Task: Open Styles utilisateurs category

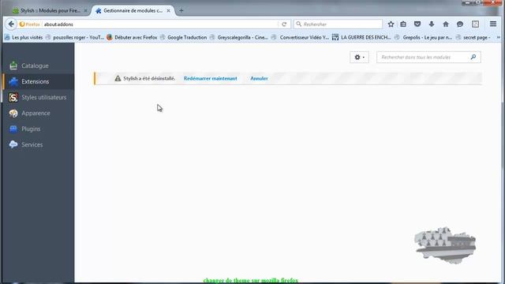Action: point(38,97)
